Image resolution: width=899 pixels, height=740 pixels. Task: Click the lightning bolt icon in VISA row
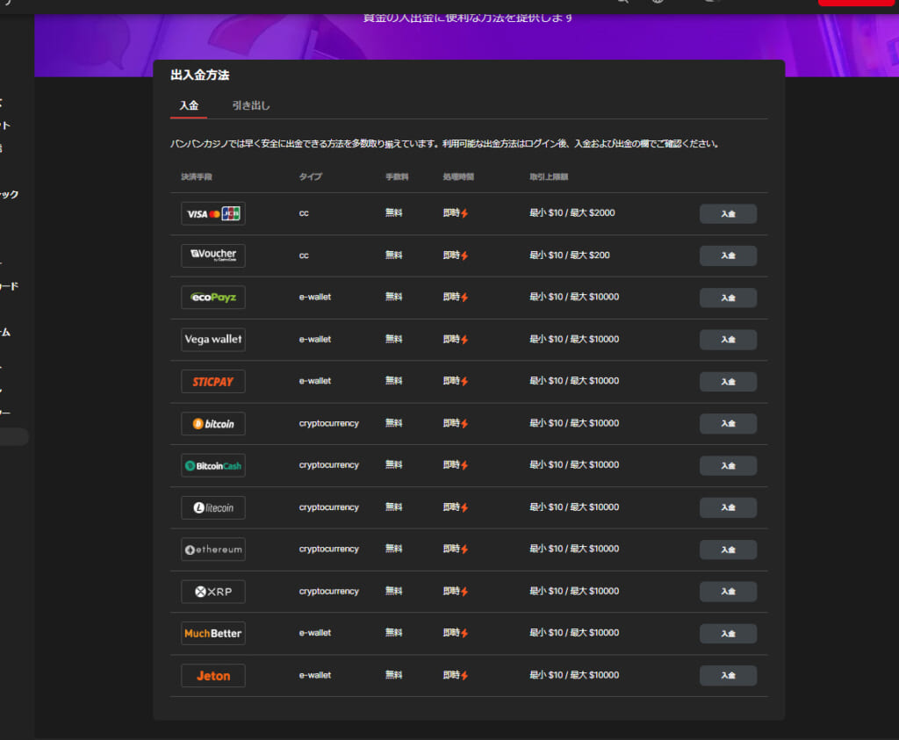point(464,214)
